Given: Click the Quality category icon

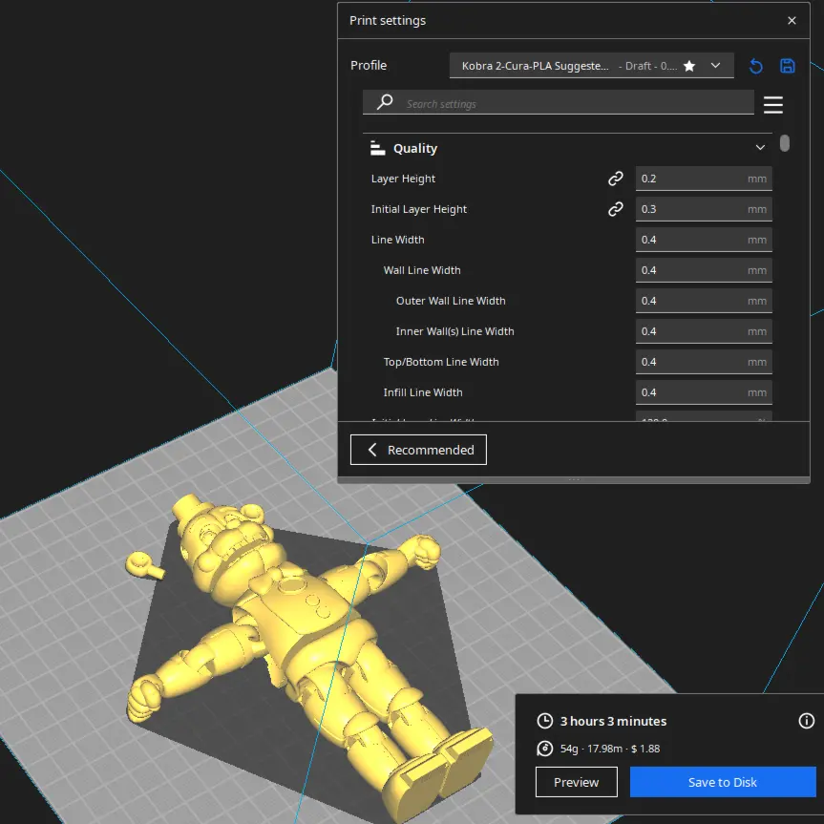Looking at the screenshot, I should point(377,148).
